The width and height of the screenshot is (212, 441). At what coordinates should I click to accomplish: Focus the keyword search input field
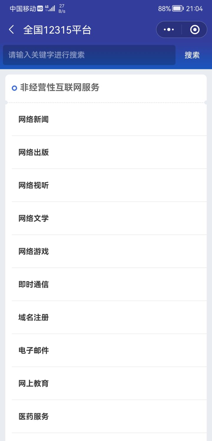pos(89,55)
